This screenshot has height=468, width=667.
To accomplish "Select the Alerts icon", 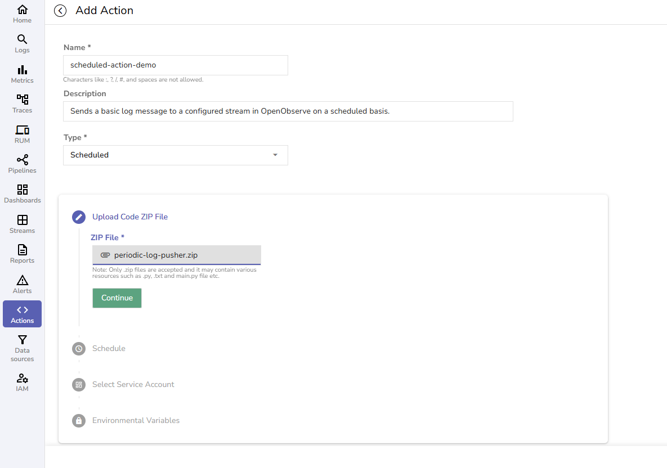I will 22,283.
